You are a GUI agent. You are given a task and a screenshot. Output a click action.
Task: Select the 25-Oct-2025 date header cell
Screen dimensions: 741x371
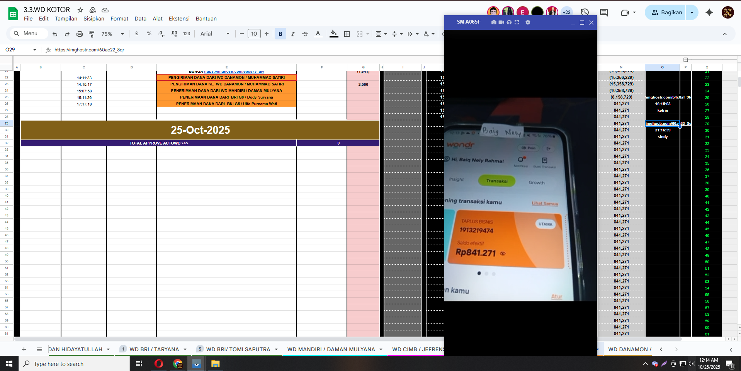point(200,130)
